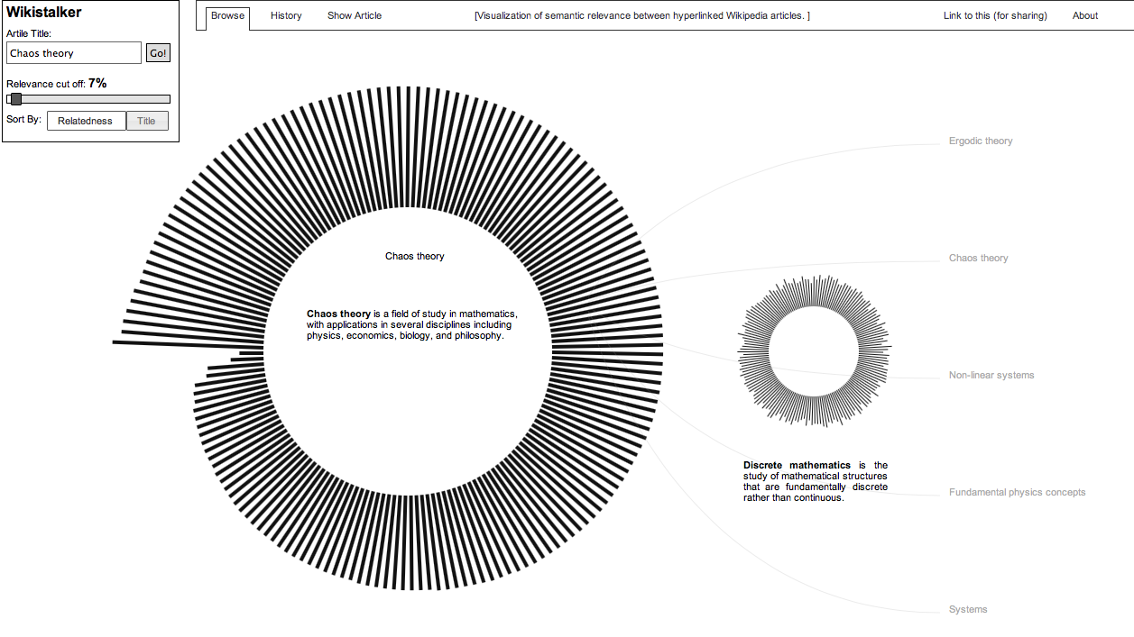
Task: Click the 7% relevance cut off value
Action: click(x=97, y=83)
